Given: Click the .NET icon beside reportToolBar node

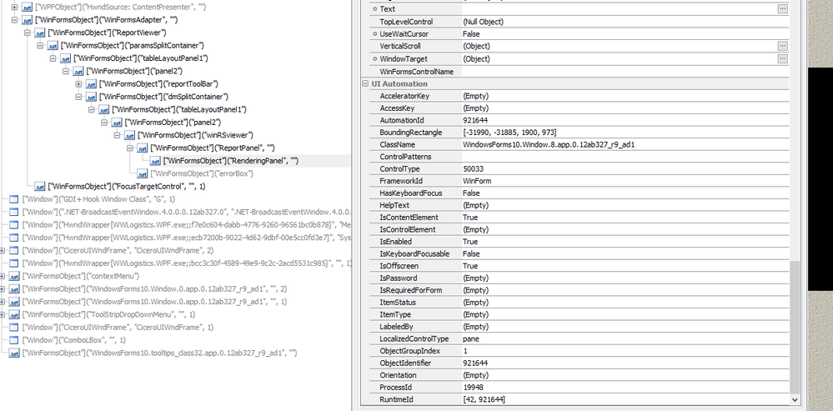Looking at the screenshot, I should [91, 84].
